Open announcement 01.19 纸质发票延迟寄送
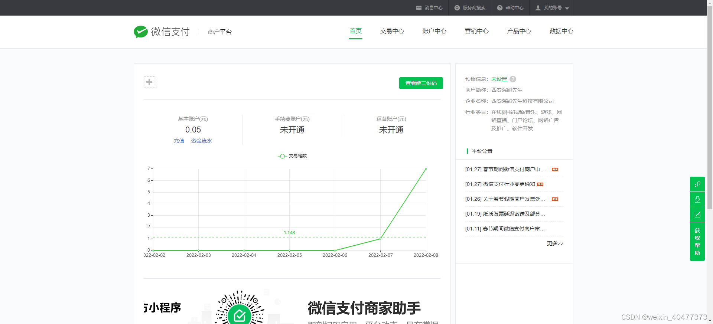 [x=505, y=214]
